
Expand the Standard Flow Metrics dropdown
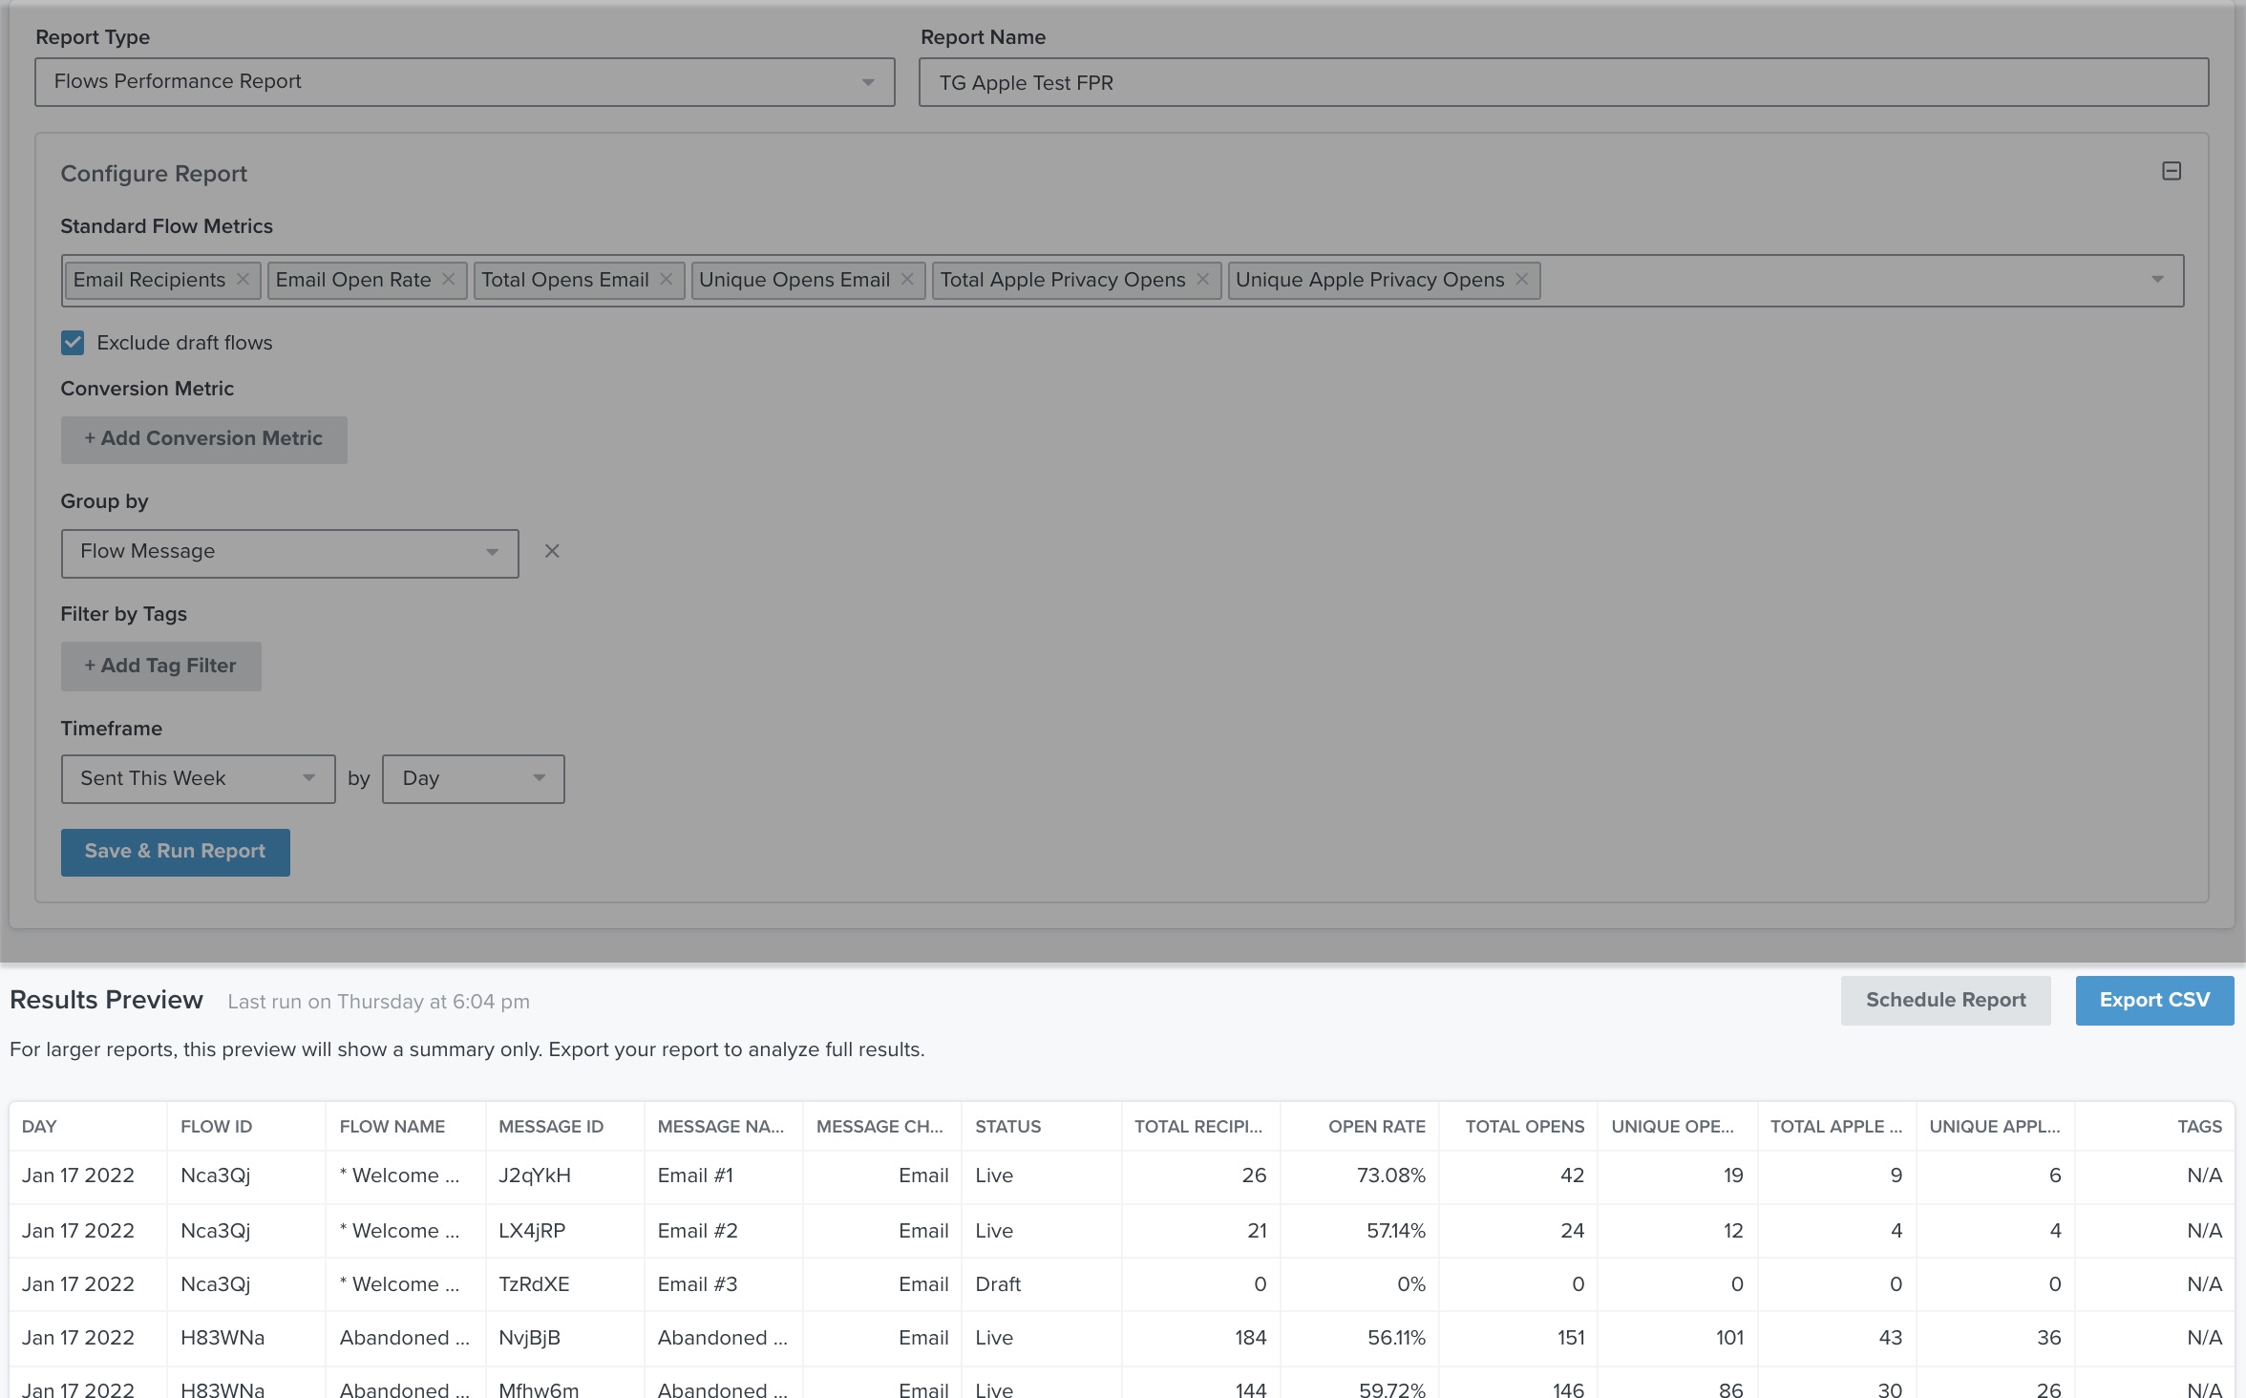[x=2157, y=279]
